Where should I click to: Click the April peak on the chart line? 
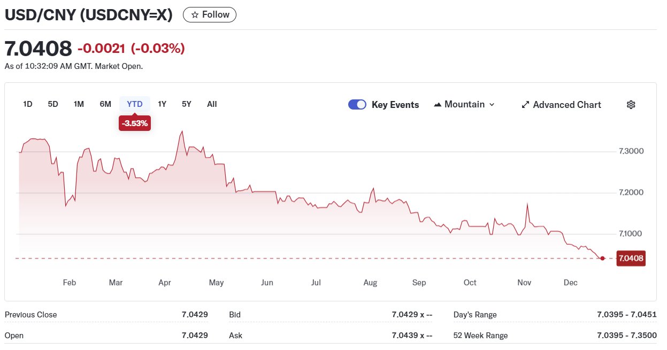pyautogui.click(x=182, y=131)
